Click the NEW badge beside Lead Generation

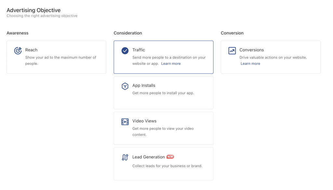tap(170, 156)
